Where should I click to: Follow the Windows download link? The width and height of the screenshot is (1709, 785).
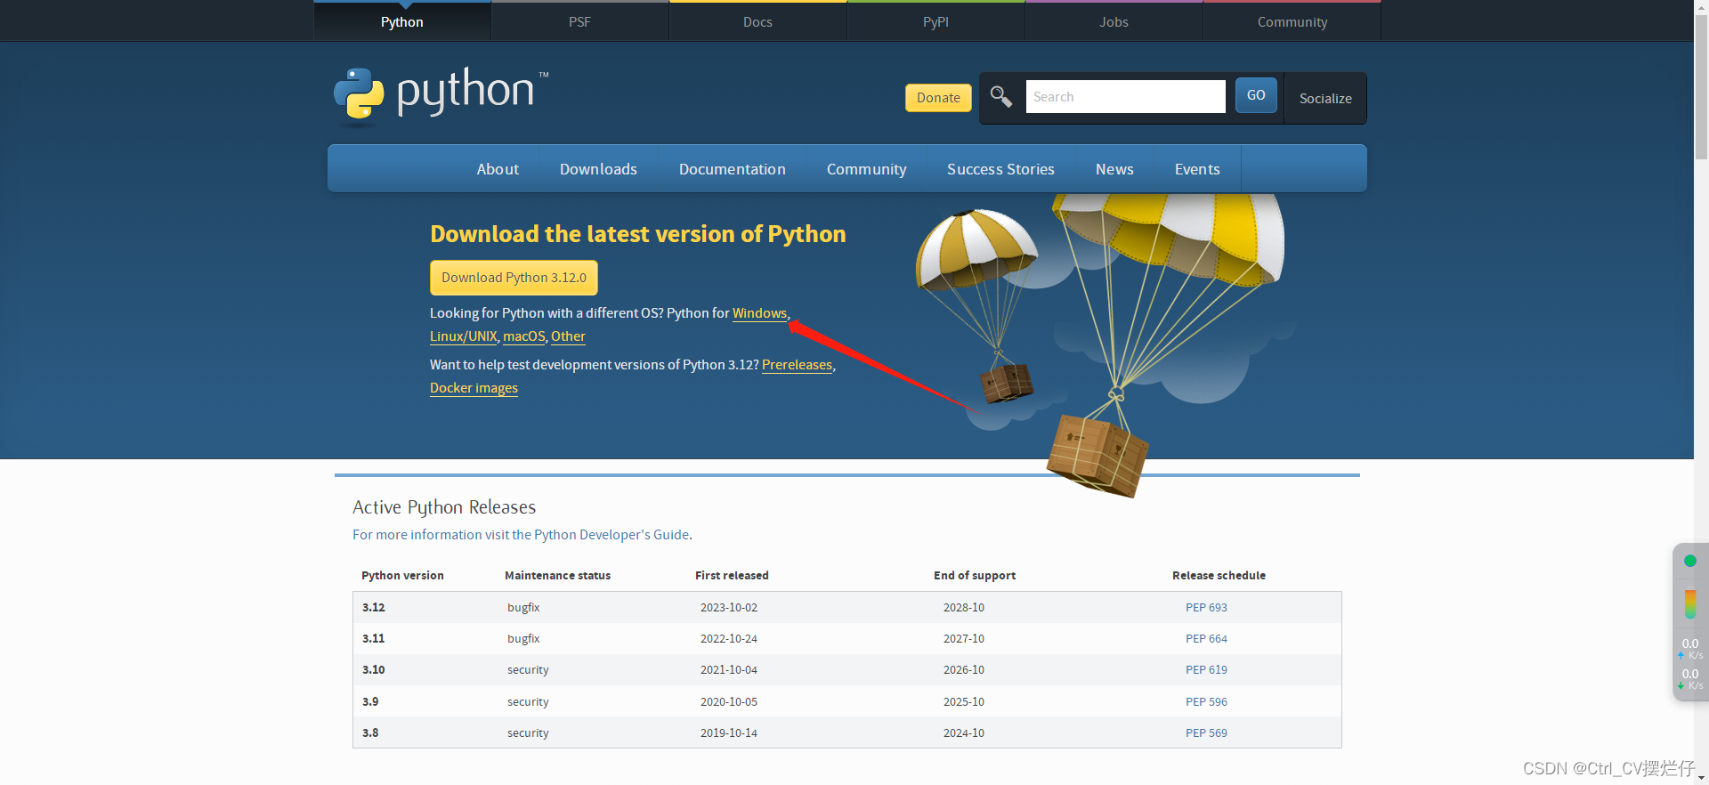[759, 313]
